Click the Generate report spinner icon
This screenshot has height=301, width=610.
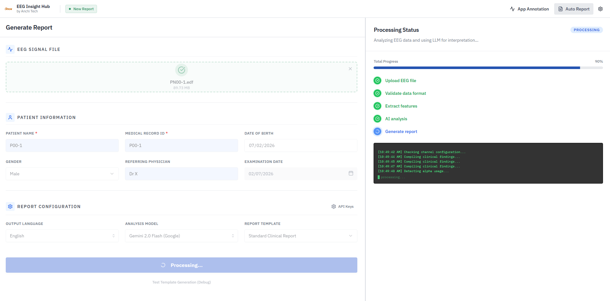tap(377, 131)
